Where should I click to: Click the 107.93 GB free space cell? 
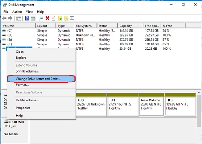pos(152,31)
